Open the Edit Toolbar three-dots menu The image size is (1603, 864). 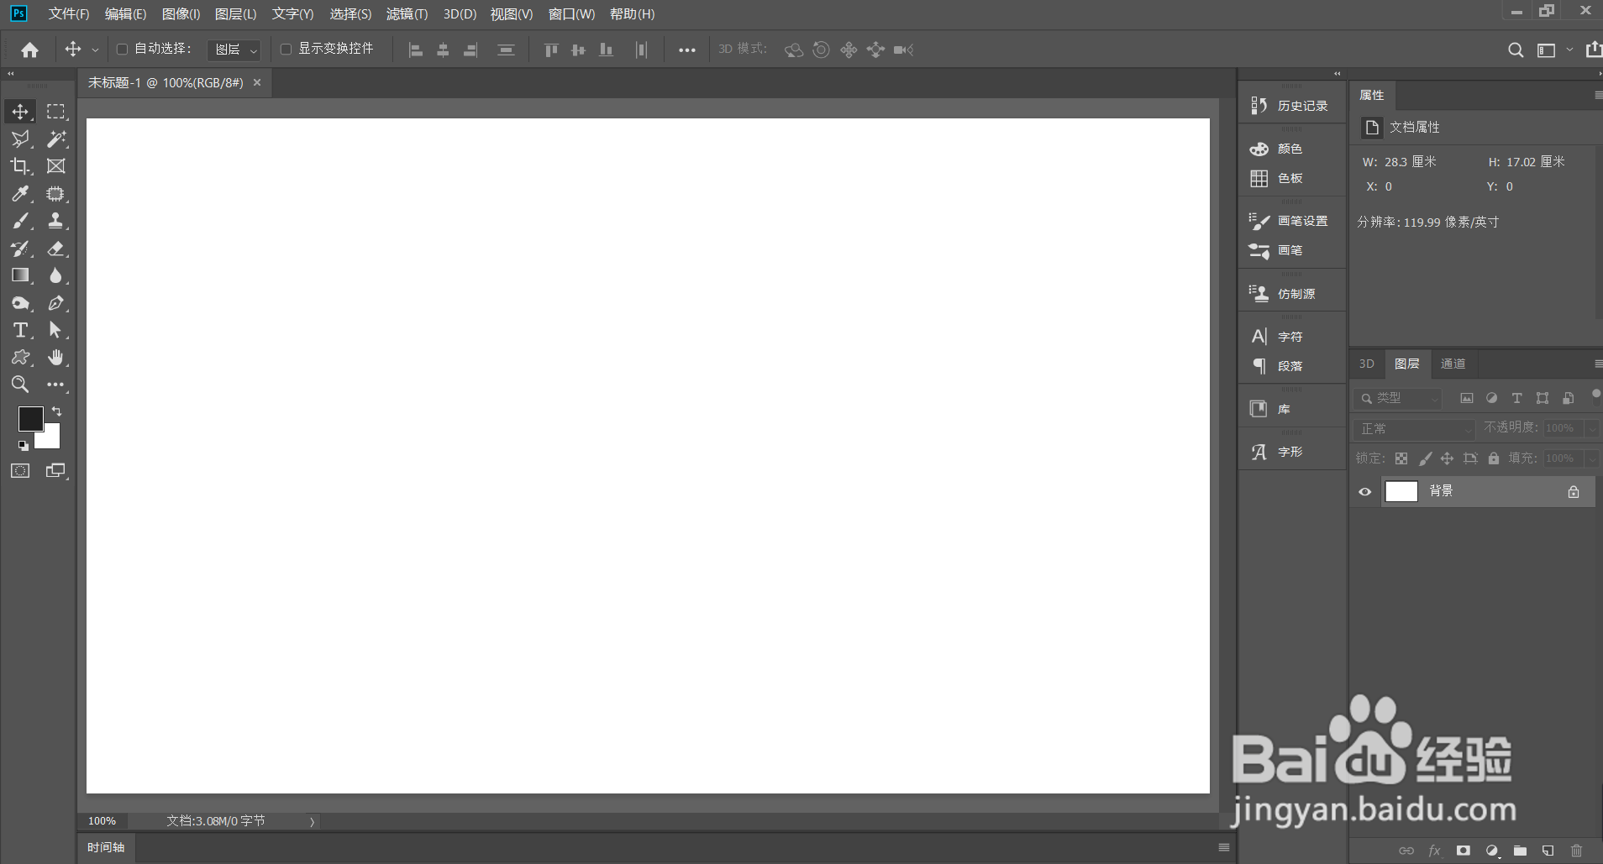pos(55,385)
